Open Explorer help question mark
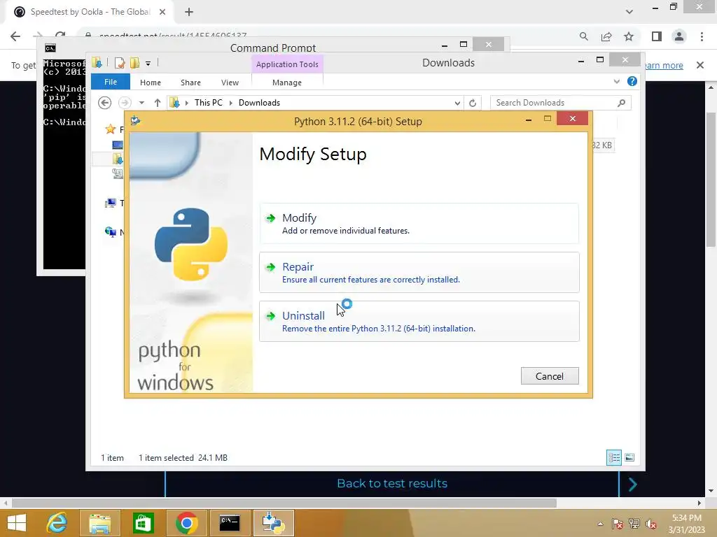717x537 pixels. pyautogui.click(x=632, y=81)
